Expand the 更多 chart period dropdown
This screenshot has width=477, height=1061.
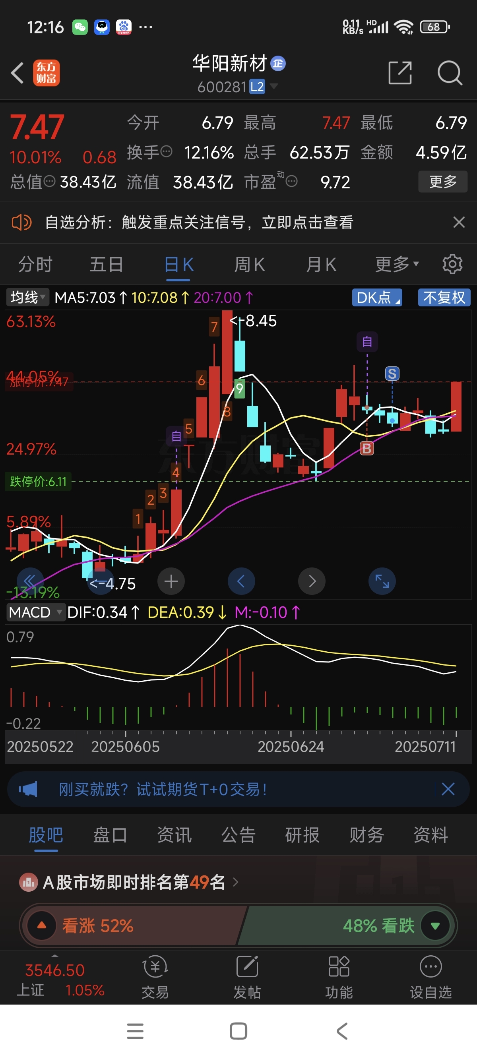(x=397, y=264)
